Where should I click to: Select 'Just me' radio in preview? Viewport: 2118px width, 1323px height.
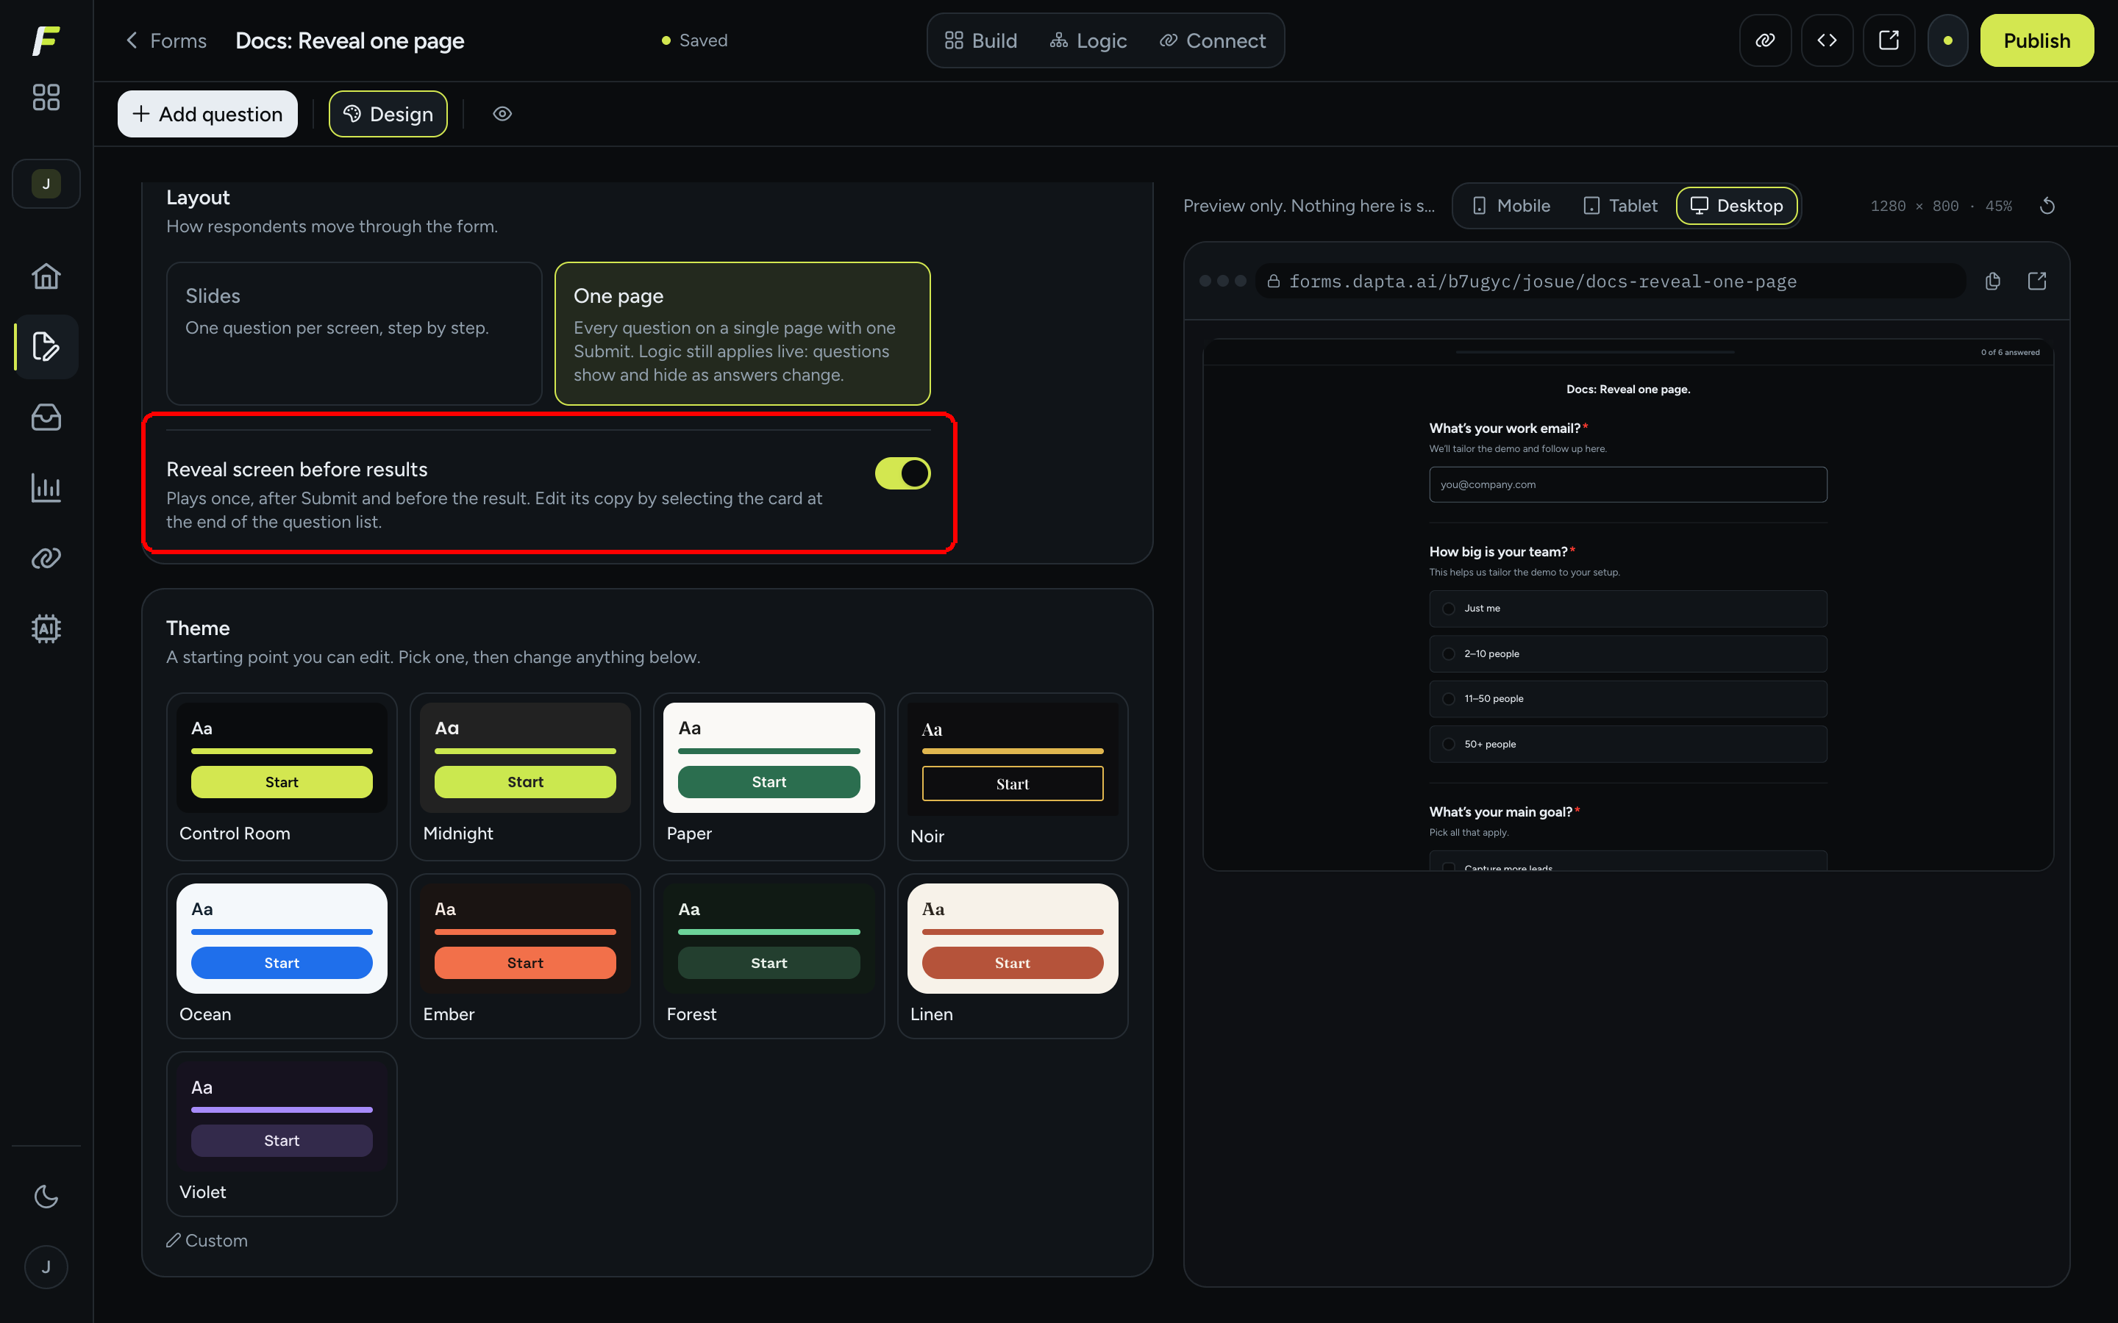tap(1628, 608)
